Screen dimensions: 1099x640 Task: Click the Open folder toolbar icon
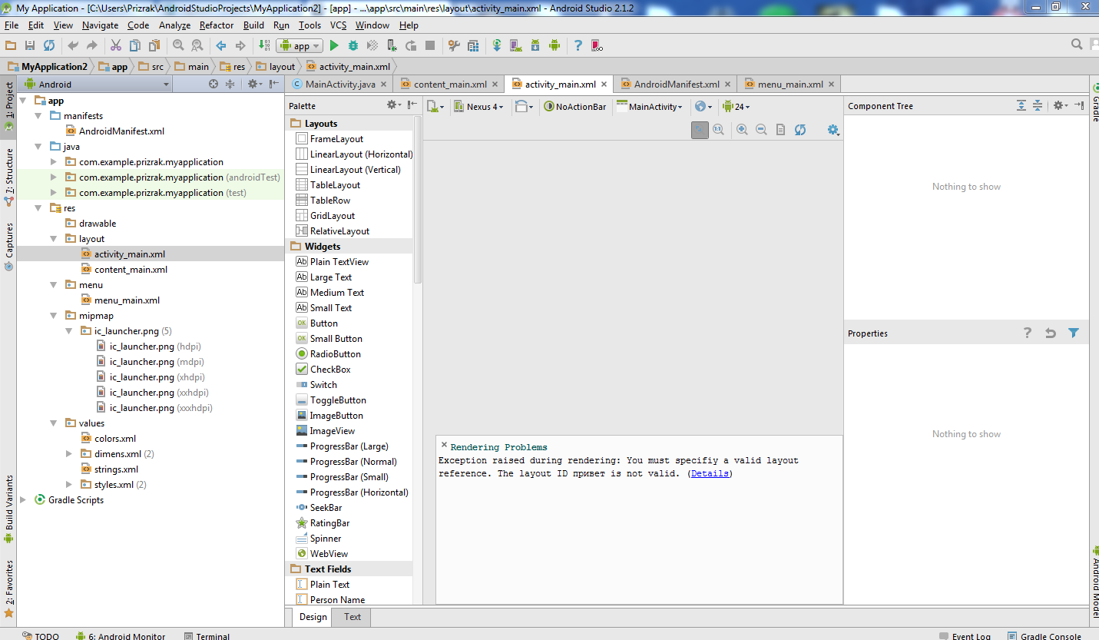point(11,45)
